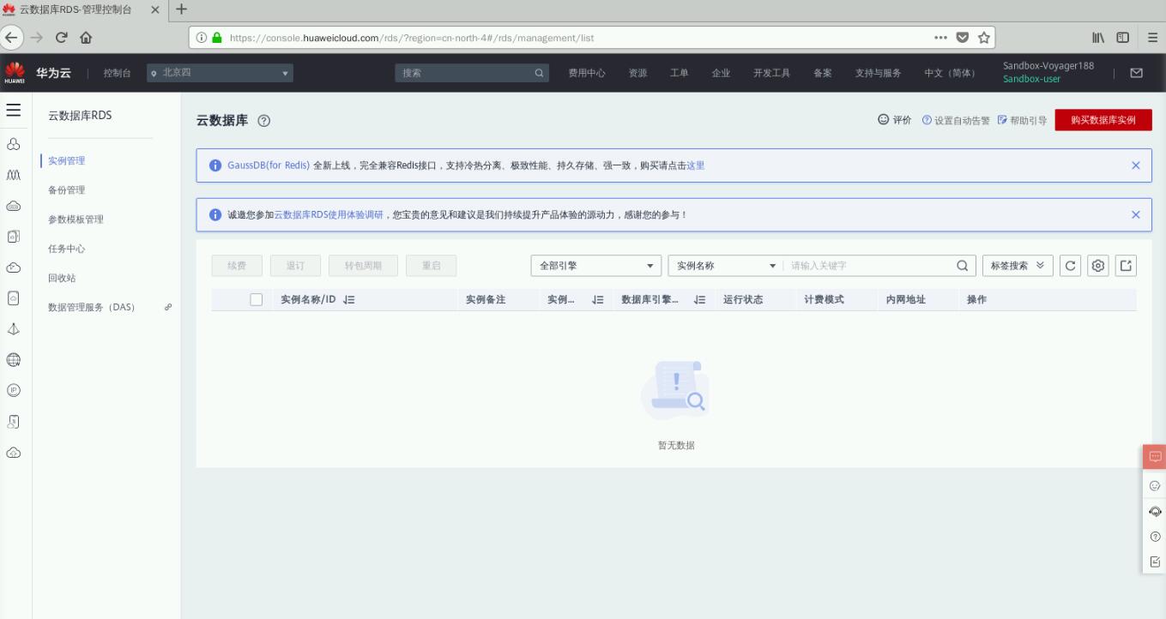Image resolution: width=1166 pixels, height=619 pixels.
Task: Select 参数模板管理 in the sidebar
Action: pyautogui.click(x=76, y=219)
